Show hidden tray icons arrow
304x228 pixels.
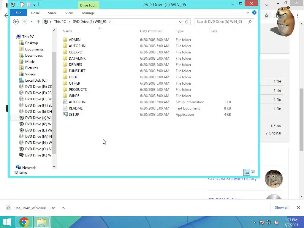point(254,222)
